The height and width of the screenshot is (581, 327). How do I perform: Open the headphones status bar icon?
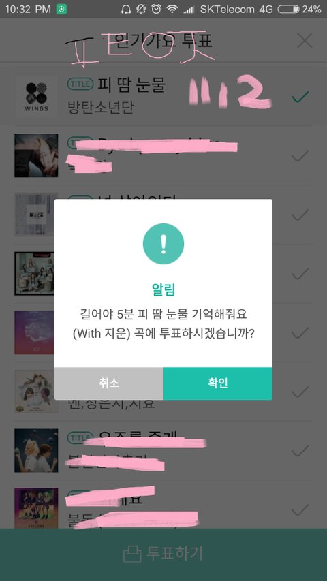point(126,10)
